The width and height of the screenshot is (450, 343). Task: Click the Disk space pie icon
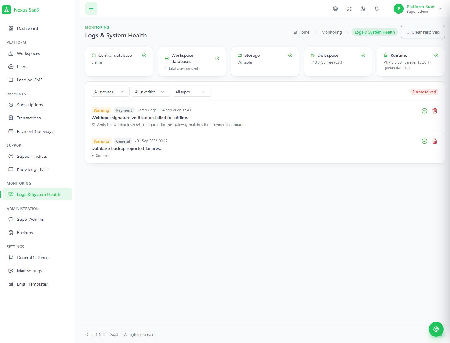tap(313, 55)
